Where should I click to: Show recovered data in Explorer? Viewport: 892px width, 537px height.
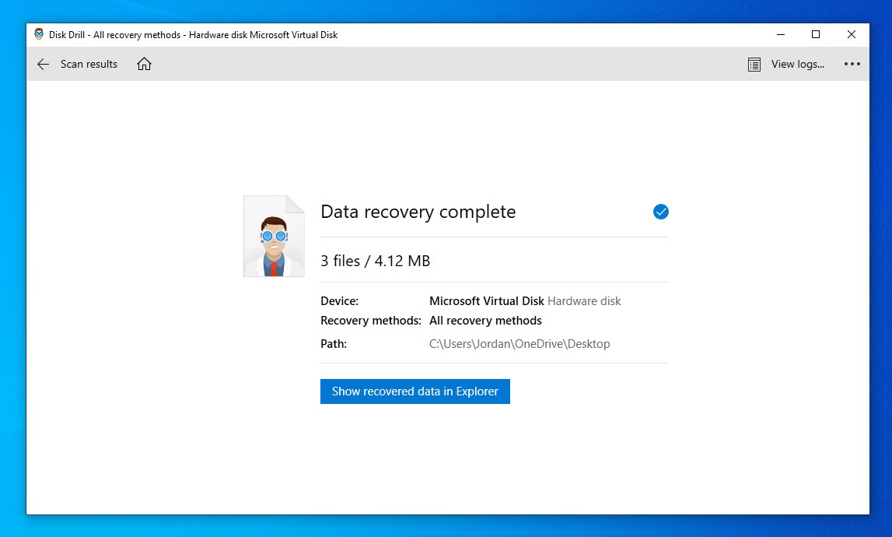415,391
